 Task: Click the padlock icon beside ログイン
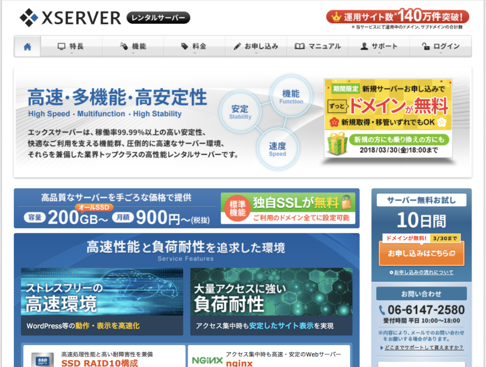click(426, 46)
